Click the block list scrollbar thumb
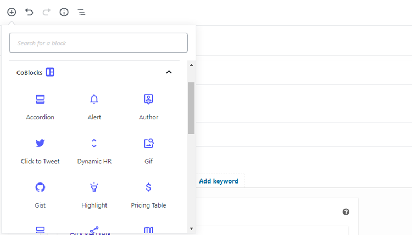This screenshot has height=235, width=412. (x=191, y=108)
